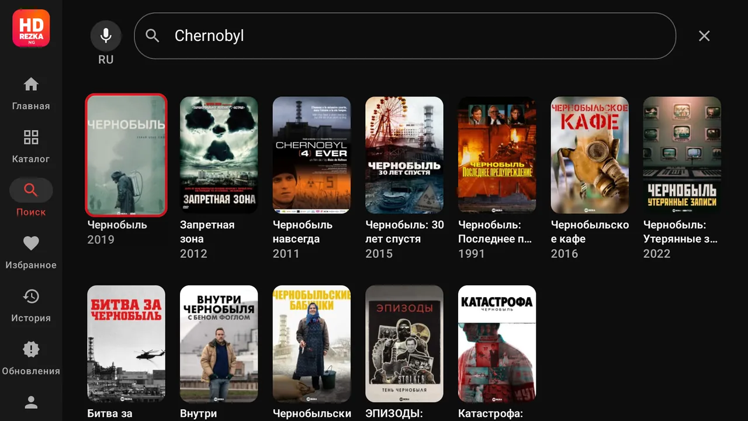This screenshot has height=421, width=748.
Task: Open the Битва за Чернобыль poster
Action: [126, 344]
